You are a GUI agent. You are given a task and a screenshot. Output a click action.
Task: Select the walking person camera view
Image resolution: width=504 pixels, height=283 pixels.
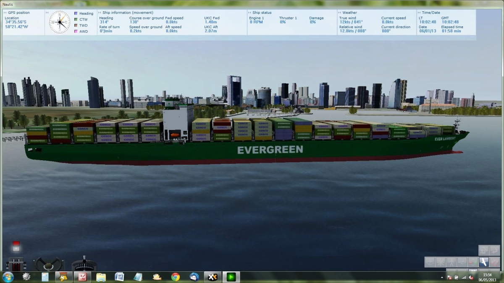coord(451,262)
